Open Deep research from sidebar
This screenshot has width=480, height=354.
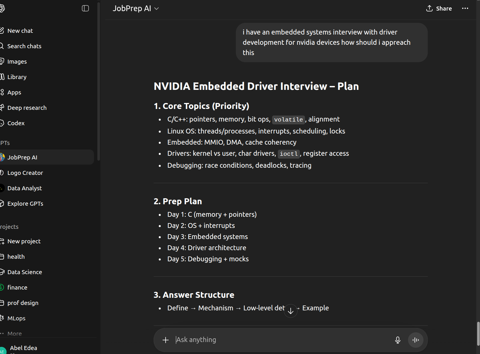coord(27,108)
